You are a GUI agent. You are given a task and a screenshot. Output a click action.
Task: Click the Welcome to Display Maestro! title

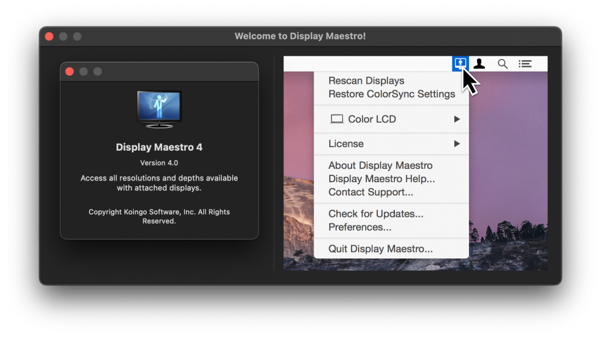click(300, 36)
